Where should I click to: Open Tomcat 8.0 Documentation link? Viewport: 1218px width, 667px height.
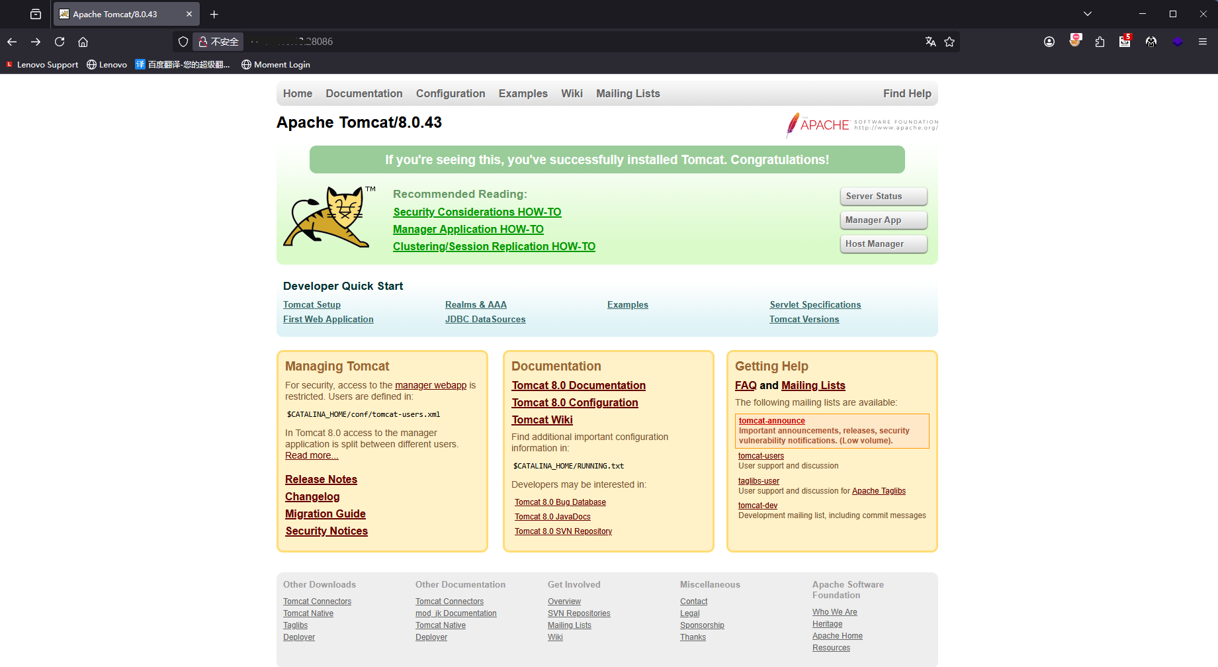[578, 385]
